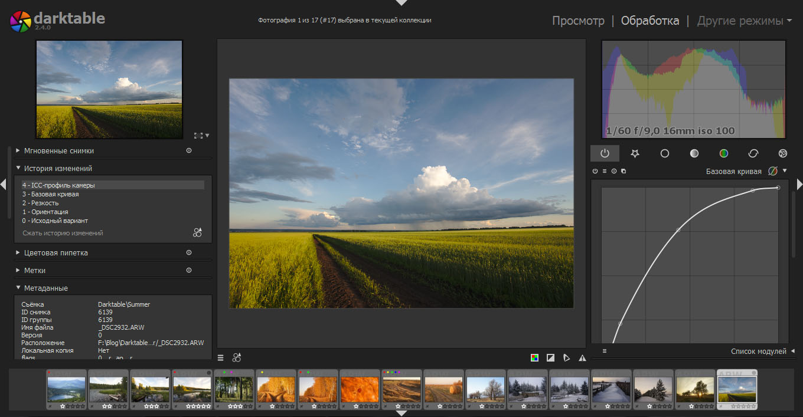Click the histogram panel

694,89
